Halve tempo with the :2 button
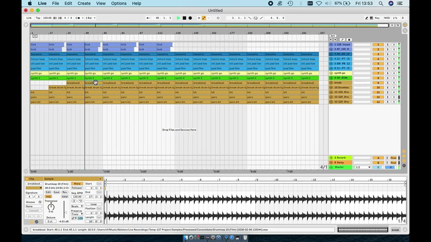Image resolution: width=431 pixels, height=242 pixels. 74,201
